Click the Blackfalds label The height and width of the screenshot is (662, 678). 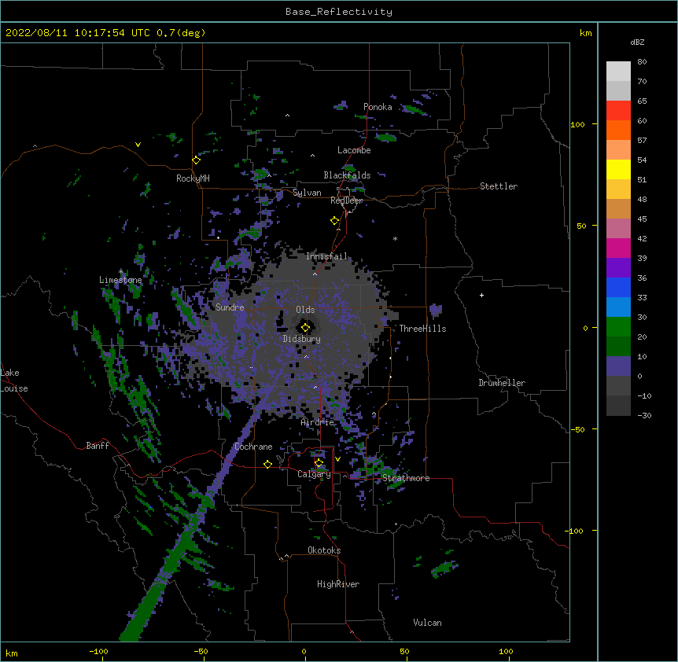[347, 175]
